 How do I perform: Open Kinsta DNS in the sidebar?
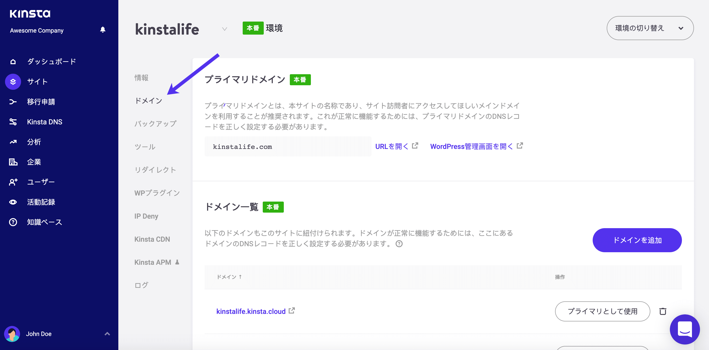point(45,122)
